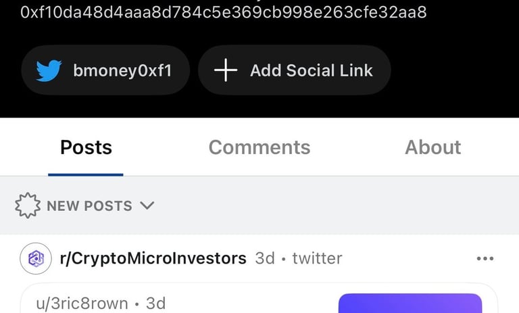Open the NEW POSTS sort dropdown label
This screenshot has width=519, height=313.
[89, 206]
